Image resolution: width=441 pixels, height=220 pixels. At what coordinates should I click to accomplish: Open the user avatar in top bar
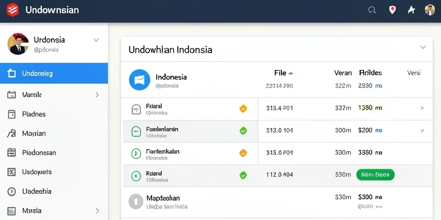[430, 10]
